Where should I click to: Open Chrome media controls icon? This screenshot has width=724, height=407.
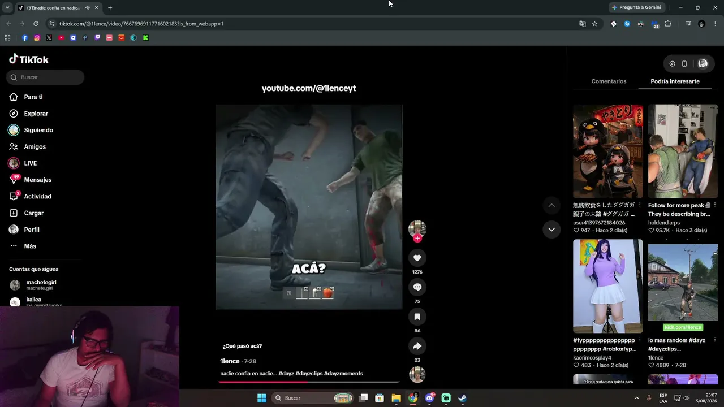tap(688, 24)
